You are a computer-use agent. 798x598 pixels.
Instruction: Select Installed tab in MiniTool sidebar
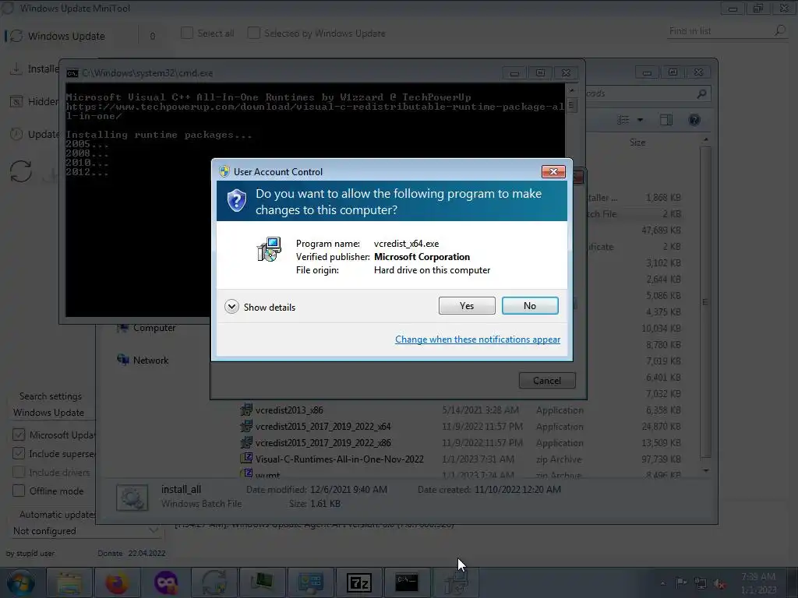[x=34, y=69]
